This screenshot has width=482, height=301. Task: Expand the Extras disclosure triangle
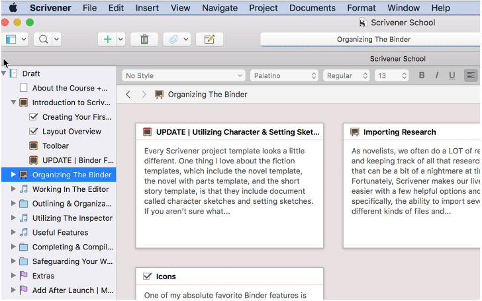click(13, 276)
